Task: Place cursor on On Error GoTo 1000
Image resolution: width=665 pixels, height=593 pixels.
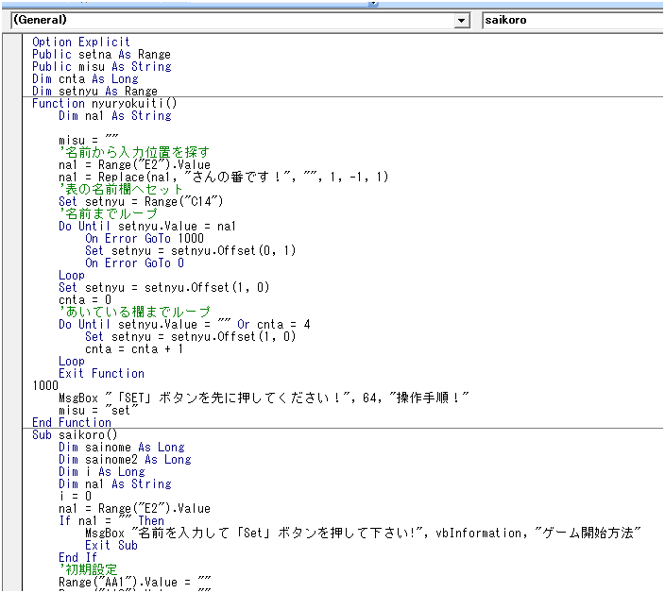Action: pos(144,239)
